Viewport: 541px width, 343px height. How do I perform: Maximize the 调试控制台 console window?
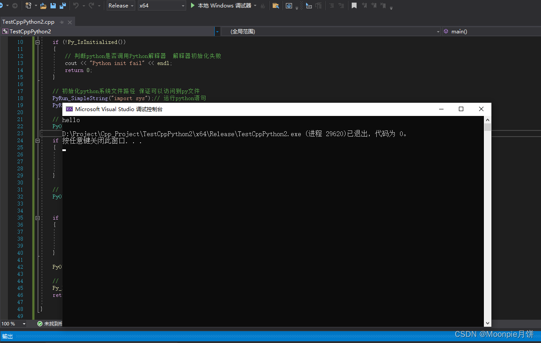(x=461, y=109)
